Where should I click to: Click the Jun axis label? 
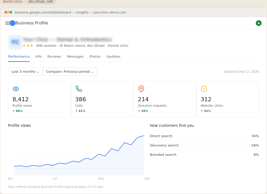[x=10, y=178]
